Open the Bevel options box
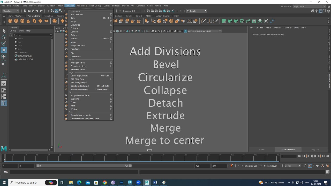 [x=111, y=18]
